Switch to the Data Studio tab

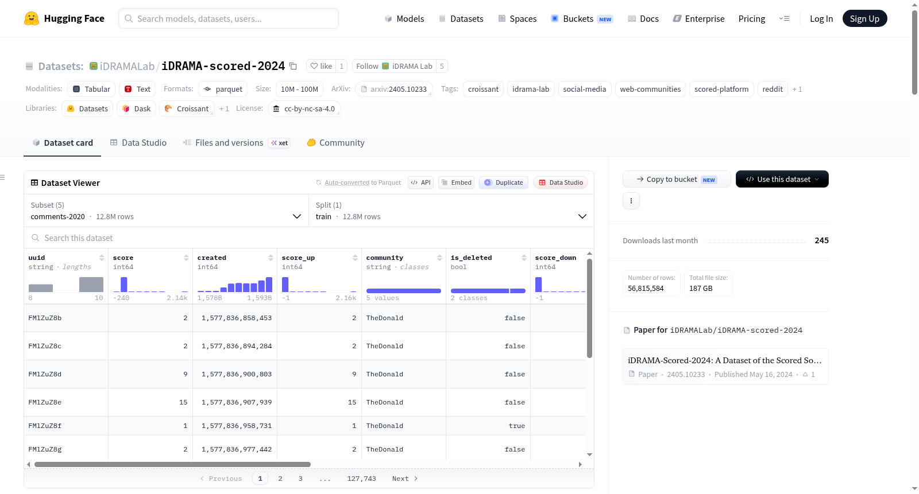(138, 143)
